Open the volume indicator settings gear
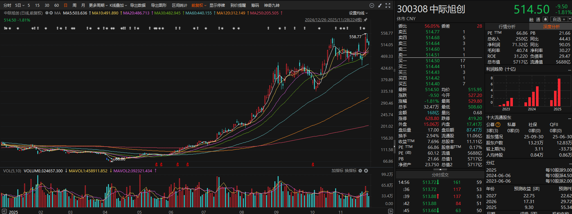 point(360,171)
